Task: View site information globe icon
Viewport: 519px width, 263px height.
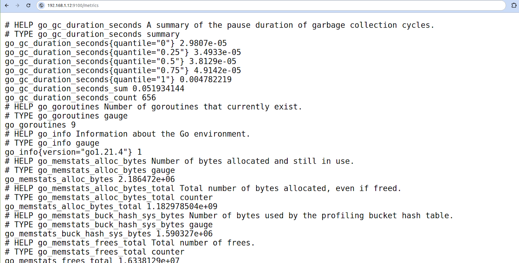Action: (42, 6)
